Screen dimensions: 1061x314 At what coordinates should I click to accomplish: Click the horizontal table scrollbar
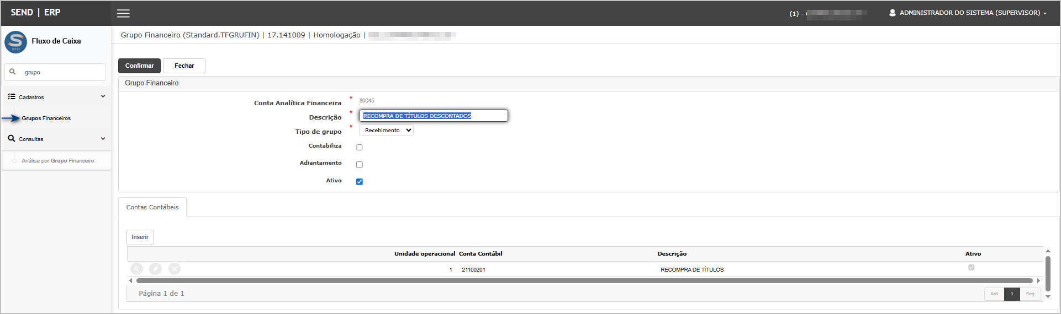click(x=584, y=280)
